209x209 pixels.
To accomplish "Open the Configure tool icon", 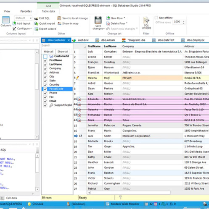I will 14,29.
